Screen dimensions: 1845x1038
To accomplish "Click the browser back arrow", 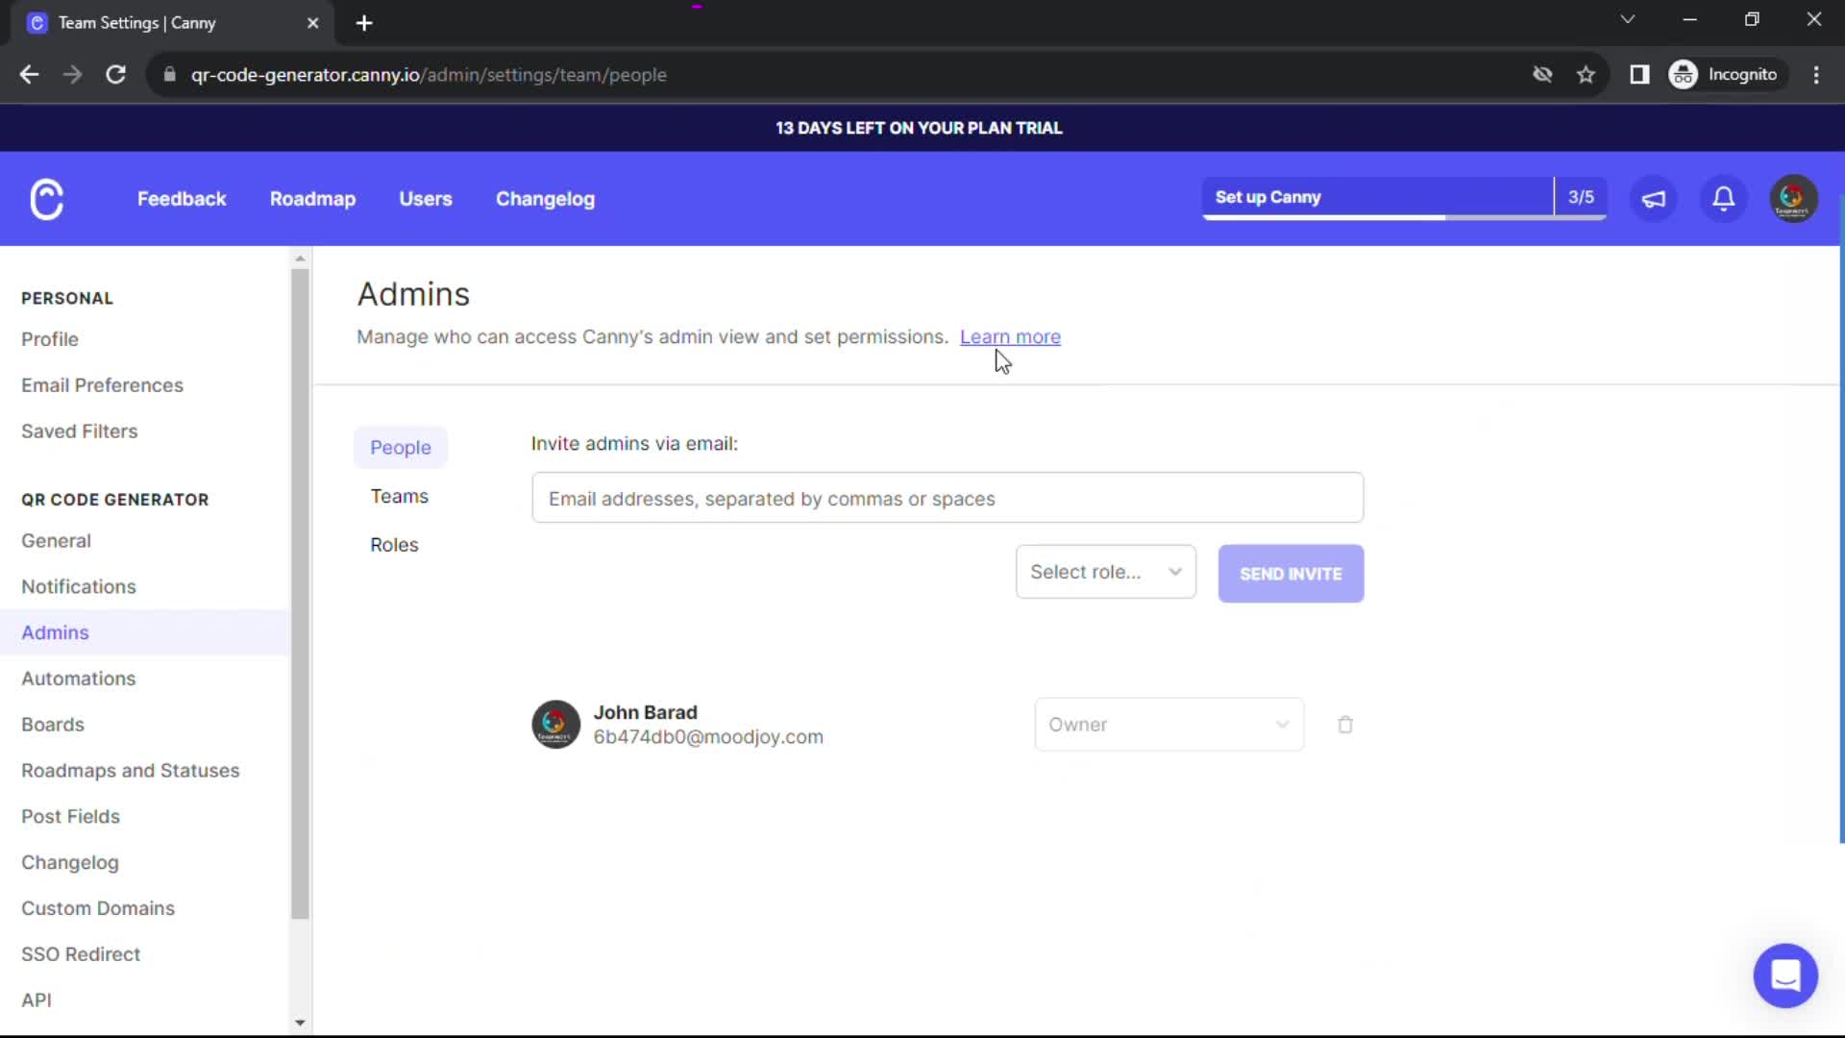I will pyautogui.click(x=29, y=74).
